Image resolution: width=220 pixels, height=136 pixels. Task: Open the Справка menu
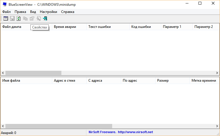point(68,12)
